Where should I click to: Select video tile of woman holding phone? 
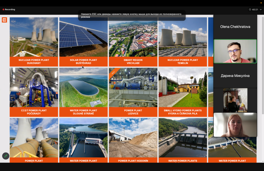click(x=235, y=100)
